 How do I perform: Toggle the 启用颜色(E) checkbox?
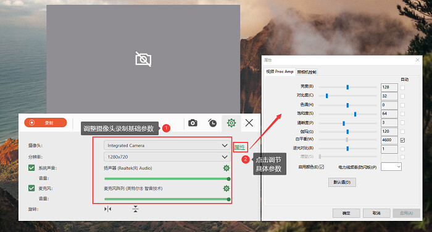[322, 167]
